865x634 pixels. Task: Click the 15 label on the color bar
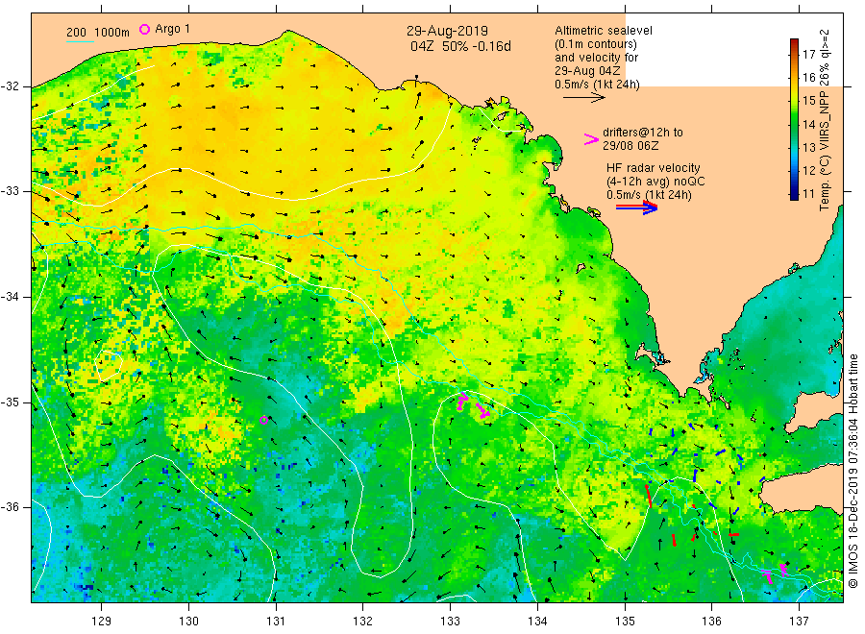pos(808,100)
